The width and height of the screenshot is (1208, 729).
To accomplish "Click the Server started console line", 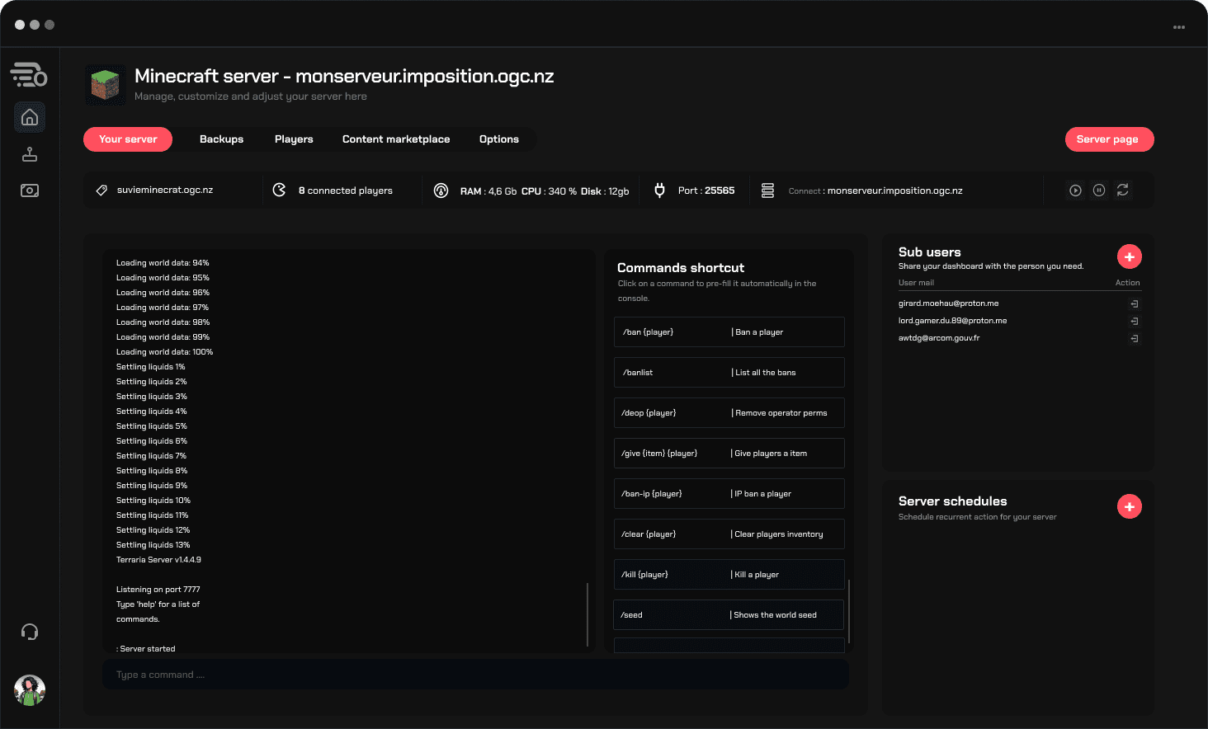I will 146,649.
